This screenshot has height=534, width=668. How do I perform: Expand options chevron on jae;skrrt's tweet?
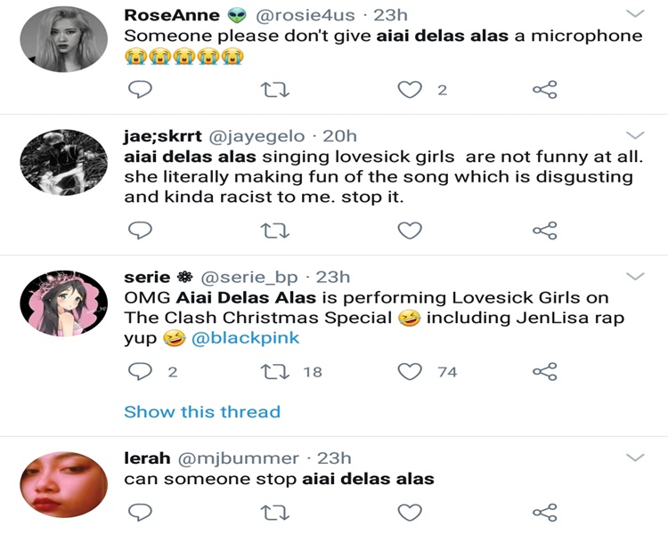point(636,135)
